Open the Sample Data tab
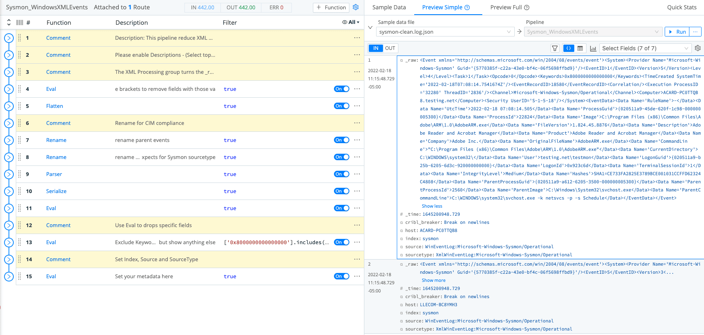704x335 pixels. 389,7
